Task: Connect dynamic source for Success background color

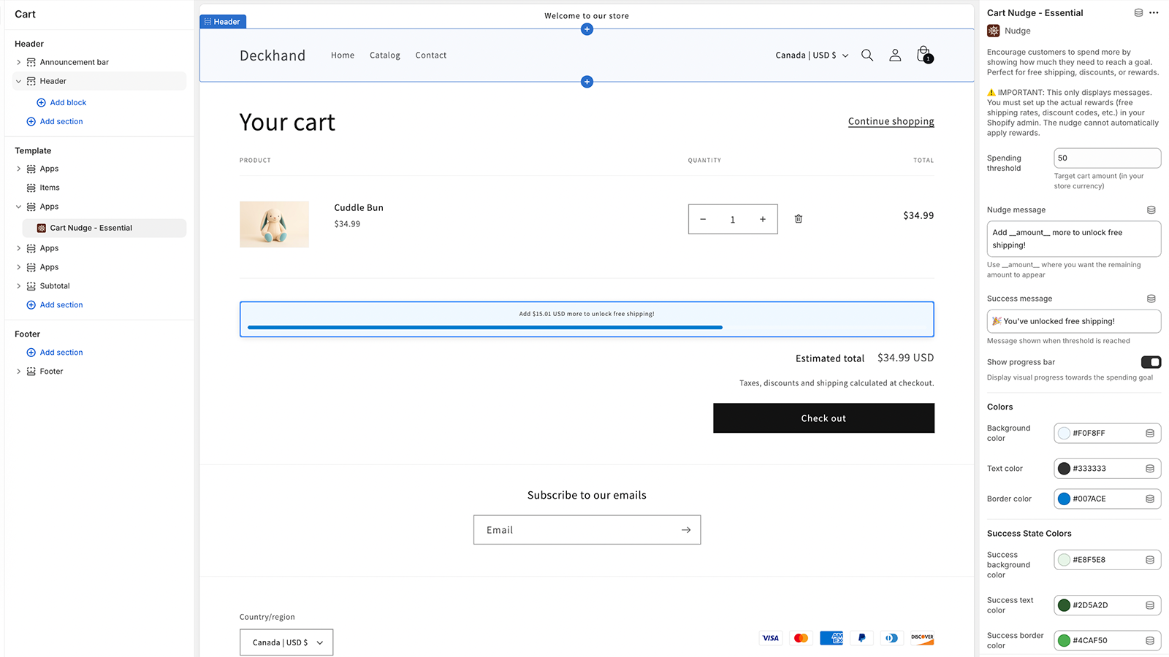Action: [x=1150, y=560]
